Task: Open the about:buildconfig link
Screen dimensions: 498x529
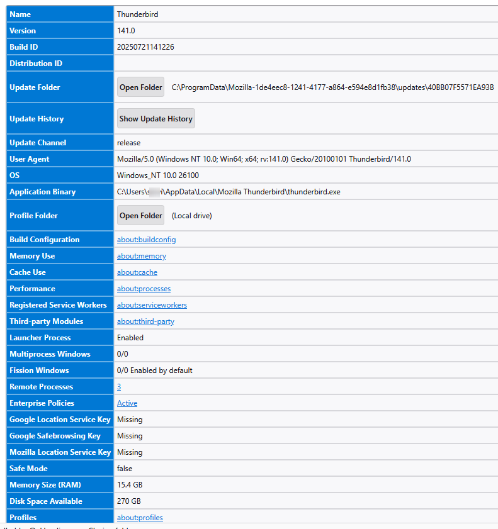Action: pos(146,240)
